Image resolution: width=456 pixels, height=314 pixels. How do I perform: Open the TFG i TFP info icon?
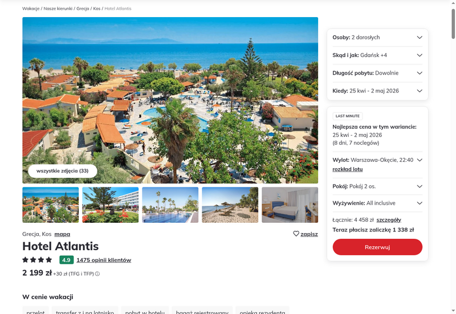click(97, 274)
